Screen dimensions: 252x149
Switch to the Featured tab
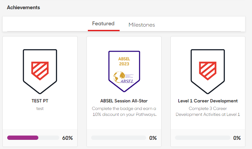point(103,24)
